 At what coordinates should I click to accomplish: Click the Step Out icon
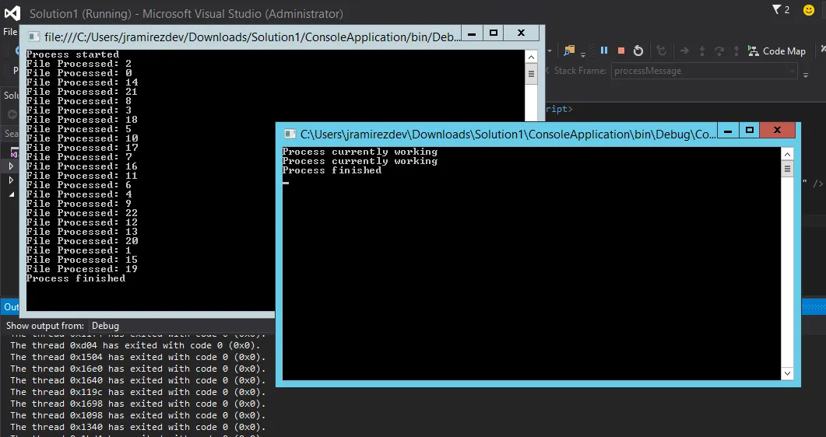[x=736, y=51]
